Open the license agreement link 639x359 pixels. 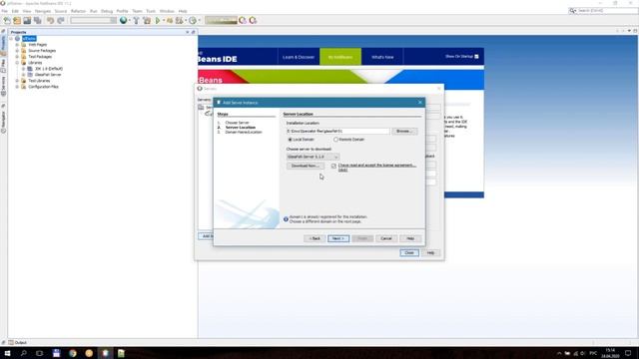pyautogui.click(x=376, y=167)
